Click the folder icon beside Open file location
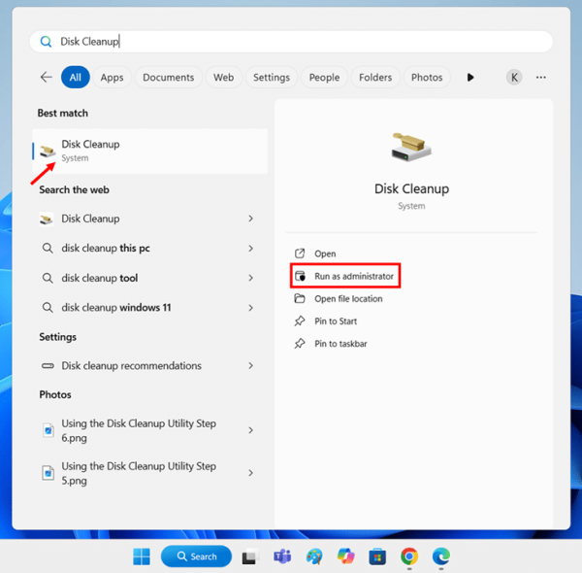Viewport: 582px width, 573px height. pos(300,298)
